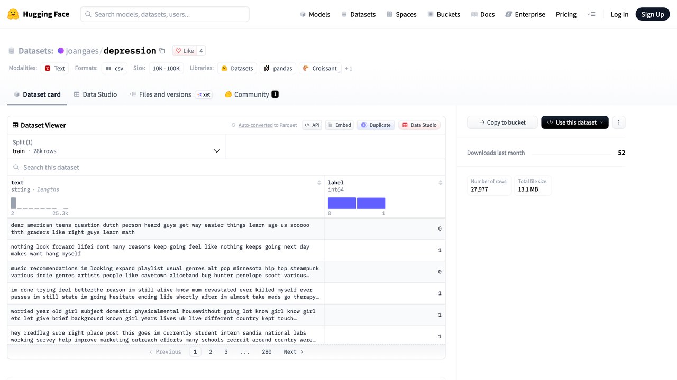Open the navigation overflow menu icon
This screenshot has height=380, width=677.
[591, 14]
